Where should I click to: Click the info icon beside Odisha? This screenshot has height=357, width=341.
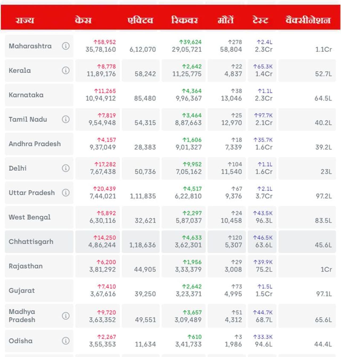point(66,341)
